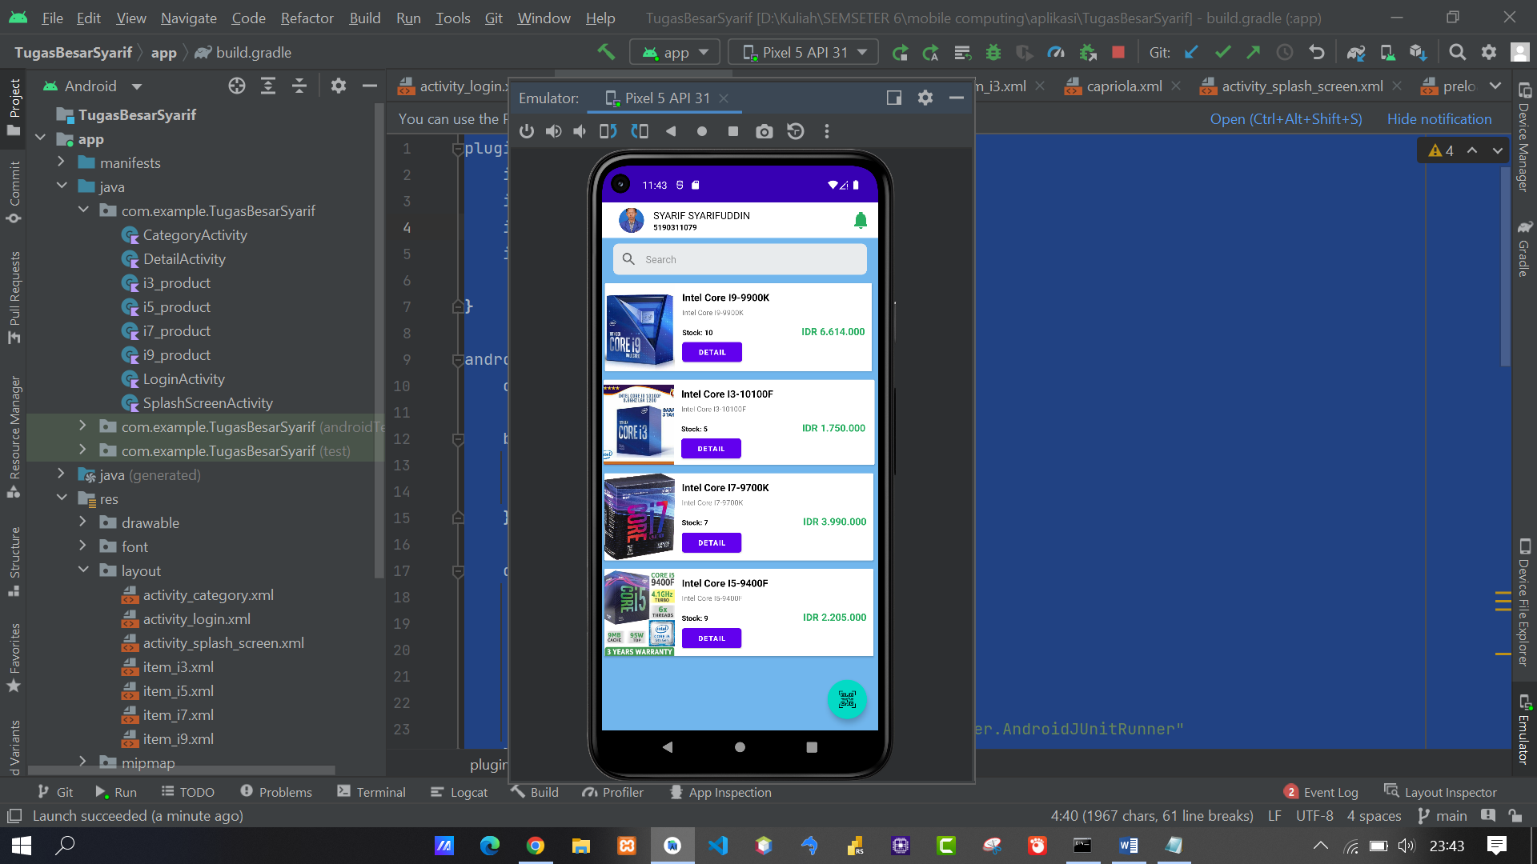Collapse the java folder
This screenshot has width=1537, height=864.
coord(61,186)
